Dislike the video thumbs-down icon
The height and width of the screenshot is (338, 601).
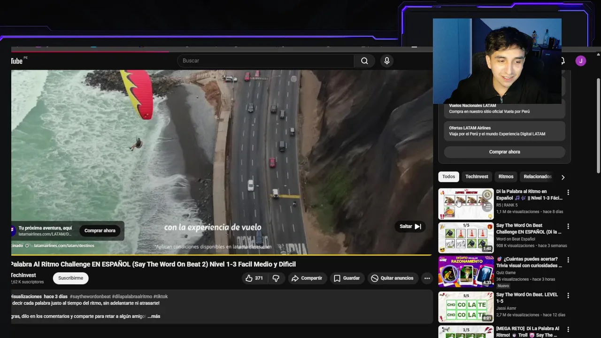pos(276,278)
